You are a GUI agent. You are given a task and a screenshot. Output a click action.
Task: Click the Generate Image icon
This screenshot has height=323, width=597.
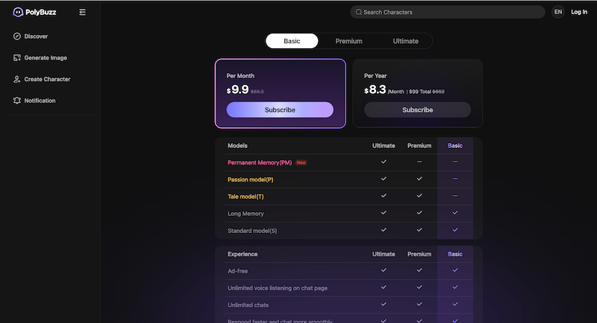(16, 58)
